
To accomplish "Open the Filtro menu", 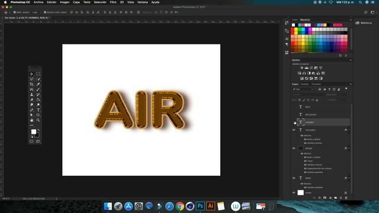I will point(113,2).
